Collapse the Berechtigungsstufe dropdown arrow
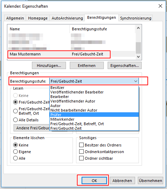 pyautogui.click(x=136, y=81)
